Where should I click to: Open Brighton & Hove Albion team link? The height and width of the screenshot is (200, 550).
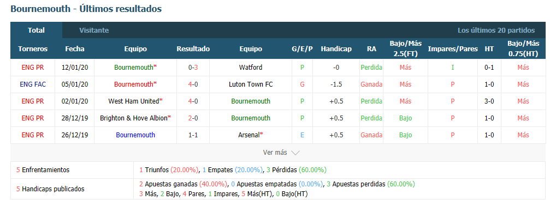[x=134, y=118]
